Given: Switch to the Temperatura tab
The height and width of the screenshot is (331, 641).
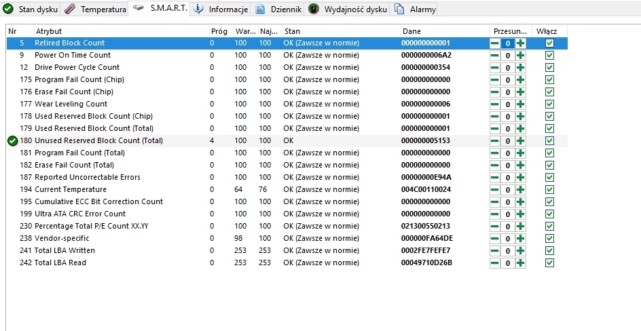Looking at the screenshot, I should click(95, 9).
